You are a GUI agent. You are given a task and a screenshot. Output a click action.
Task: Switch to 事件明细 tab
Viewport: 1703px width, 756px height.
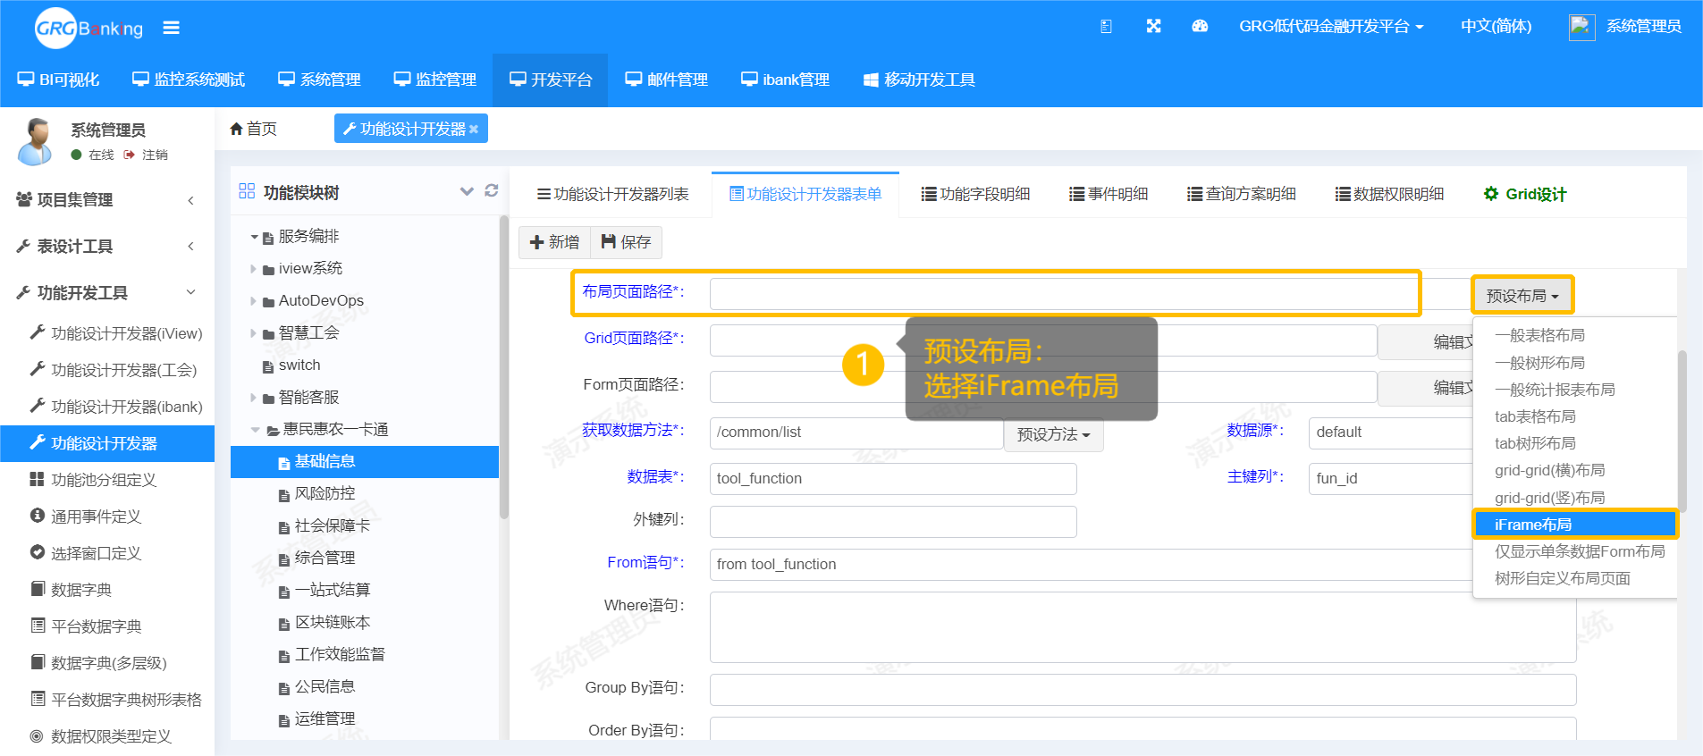pos(1109,194)
